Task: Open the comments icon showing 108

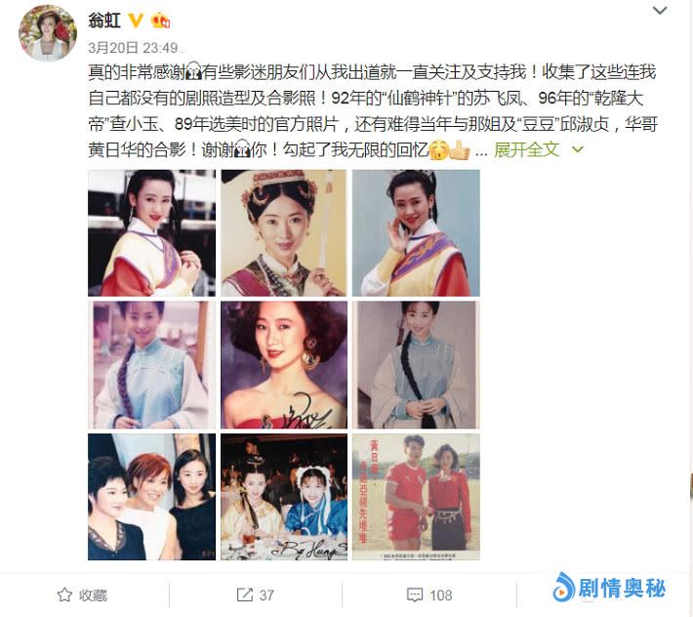Action: 415,595
